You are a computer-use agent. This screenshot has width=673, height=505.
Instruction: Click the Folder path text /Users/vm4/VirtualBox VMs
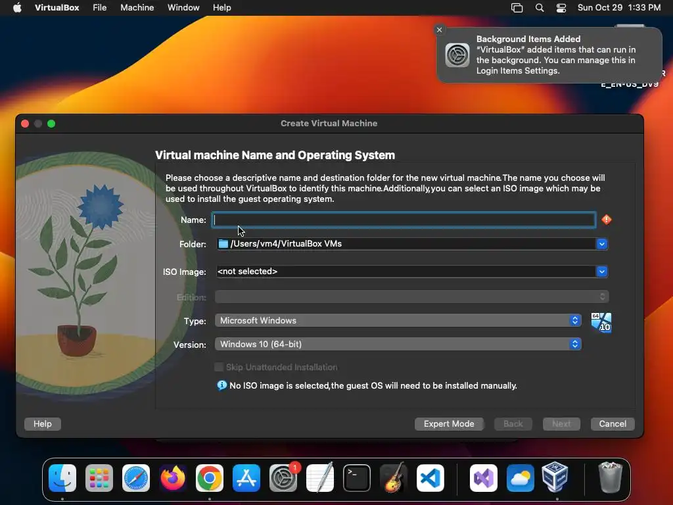(x=286, y=244)
